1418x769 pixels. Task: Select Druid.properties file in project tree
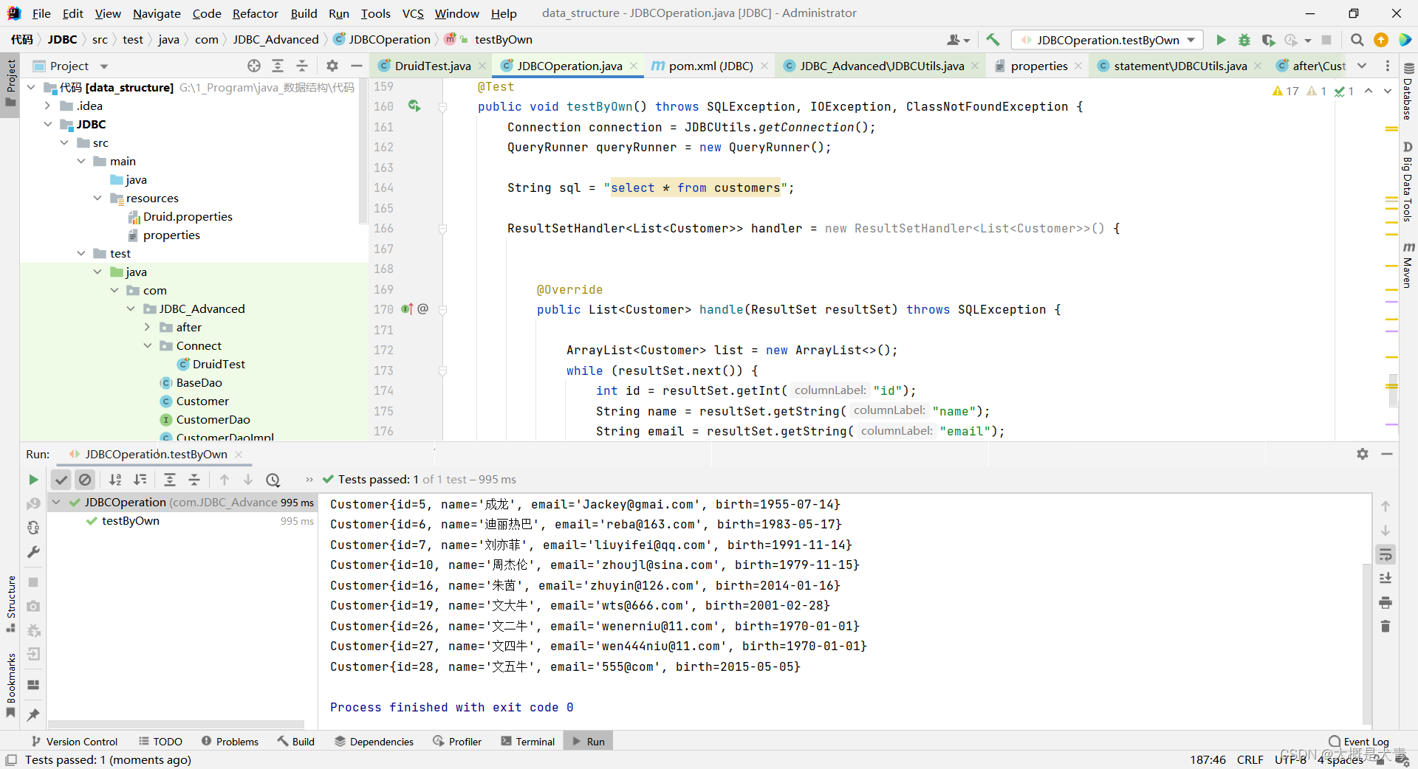pos(188,216)
